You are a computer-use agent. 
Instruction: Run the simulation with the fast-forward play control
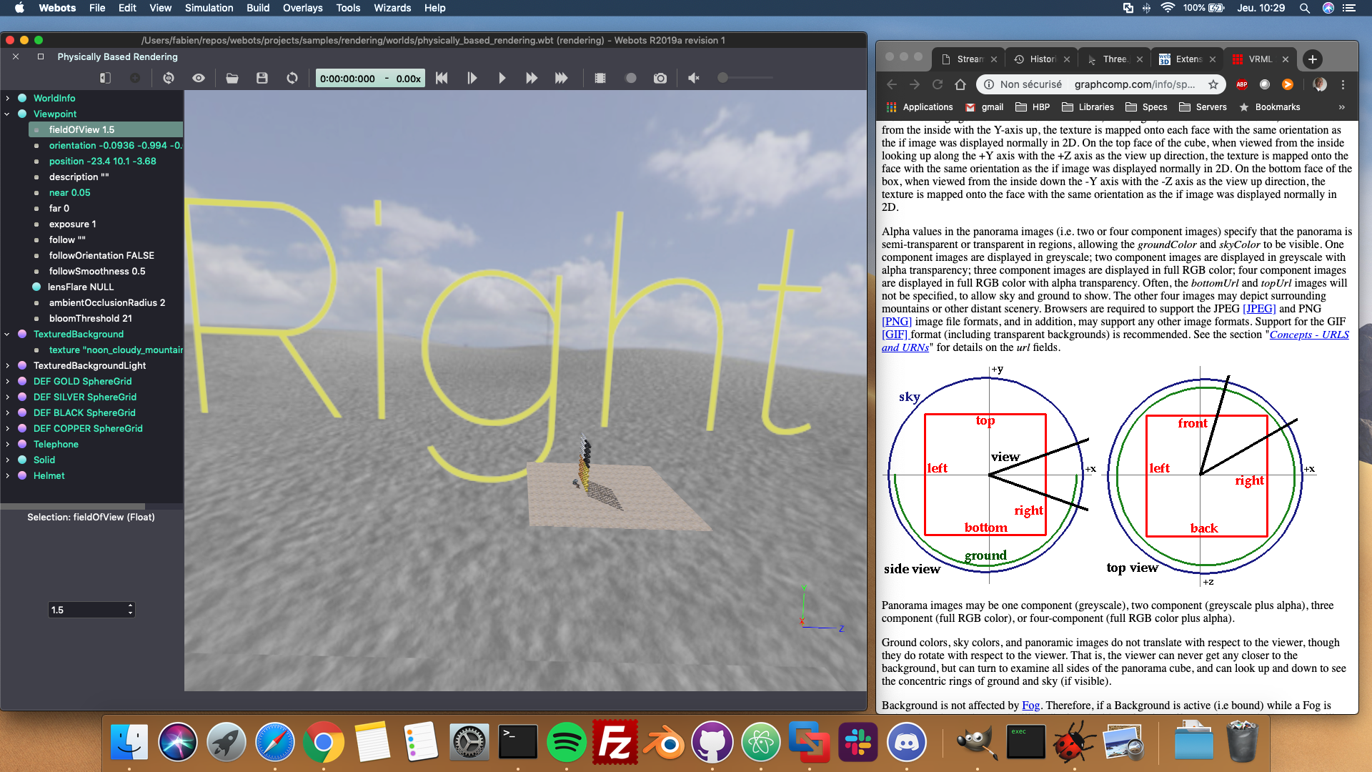(x=532, y=78)
